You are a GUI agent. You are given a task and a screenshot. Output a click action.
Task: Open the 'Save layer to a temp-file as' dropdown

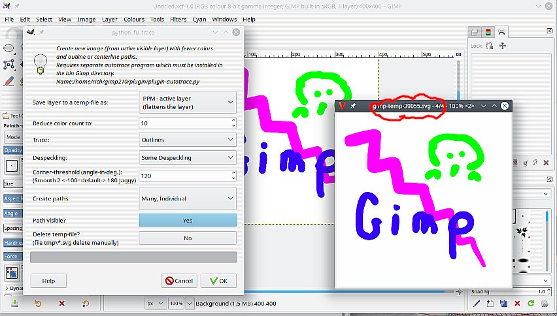188,103
